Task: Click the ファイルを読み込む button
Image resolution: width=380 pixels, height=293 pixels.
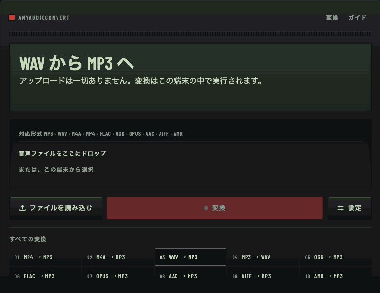Action: [56, 208]
